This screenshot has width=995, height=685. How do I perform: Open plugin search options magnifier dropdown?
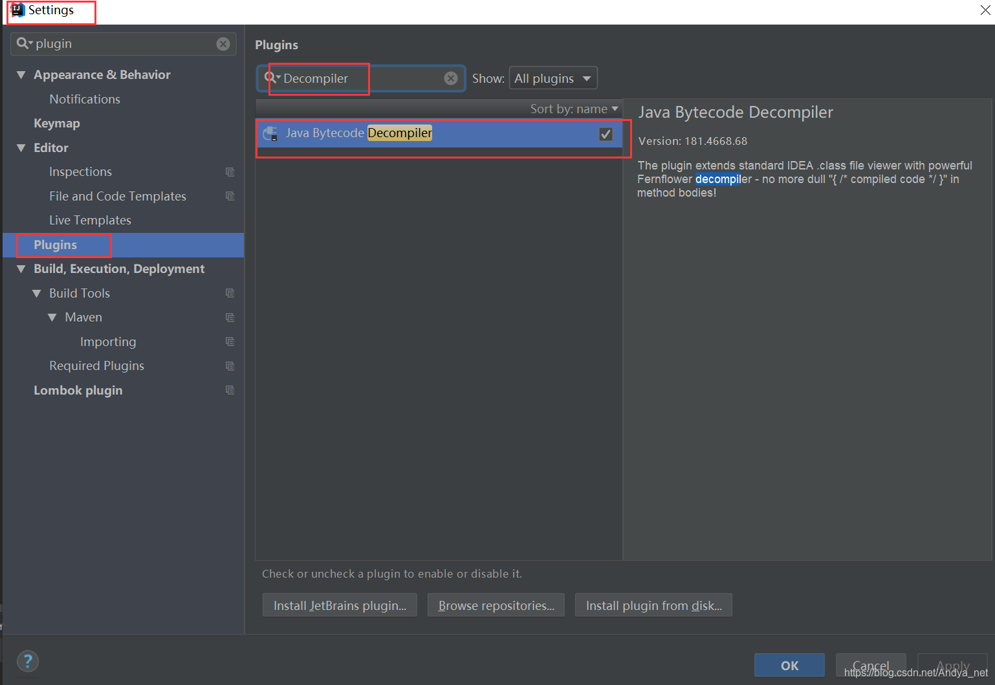[272, 78]
